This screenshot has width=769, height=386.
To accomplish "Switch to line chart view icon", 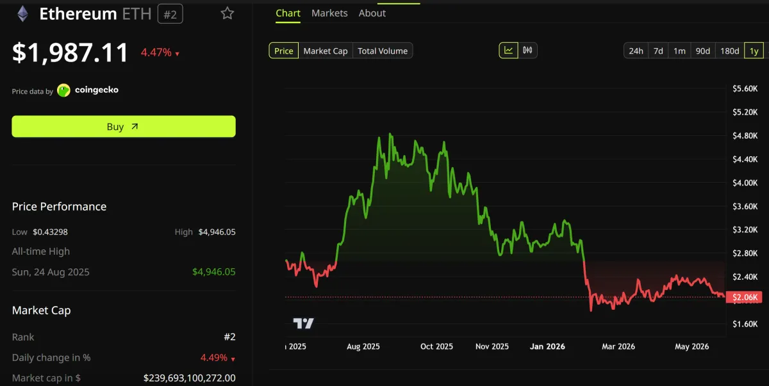I will coord(509,51).
